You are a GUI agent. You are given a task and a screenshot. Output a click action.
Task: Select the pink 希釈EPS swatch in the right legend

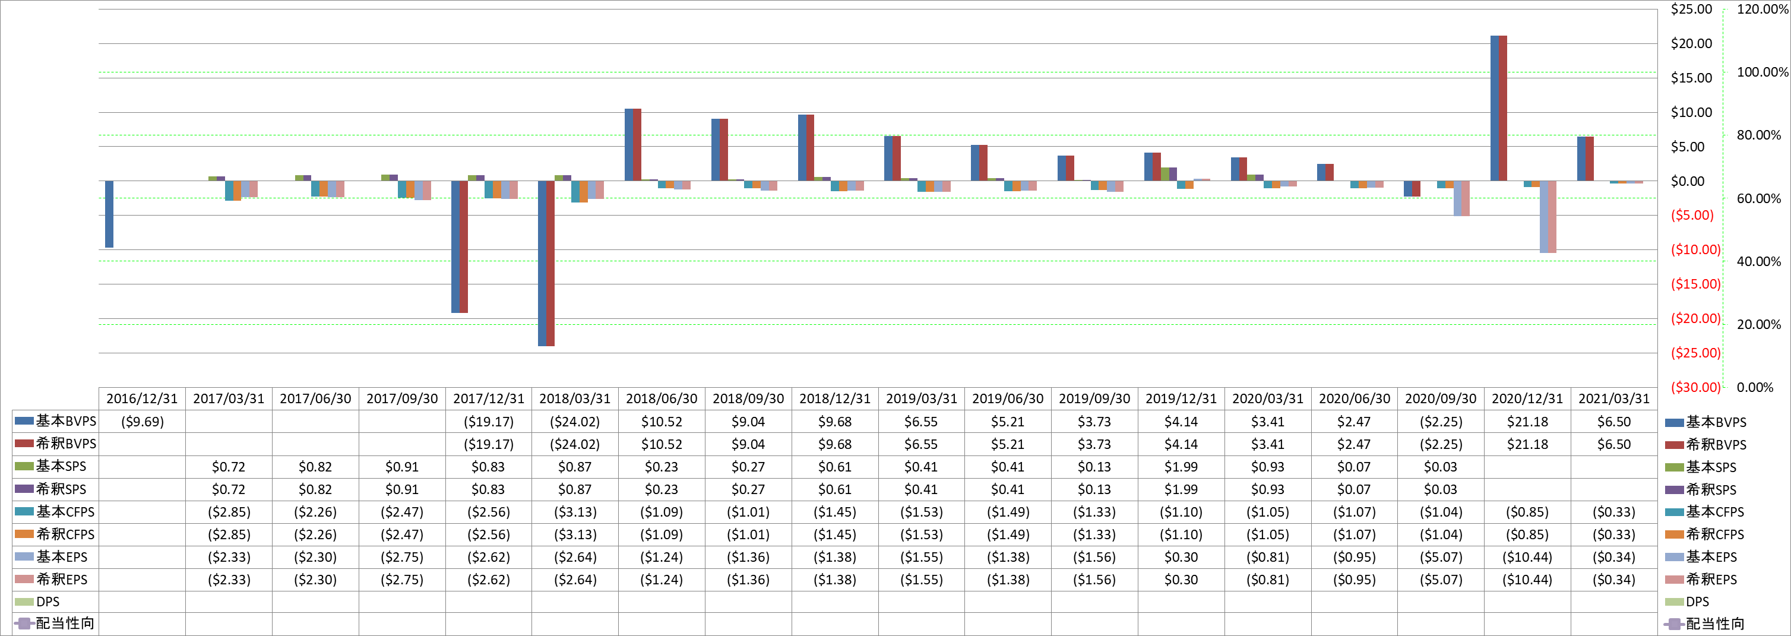click(x=1674, y=579)
